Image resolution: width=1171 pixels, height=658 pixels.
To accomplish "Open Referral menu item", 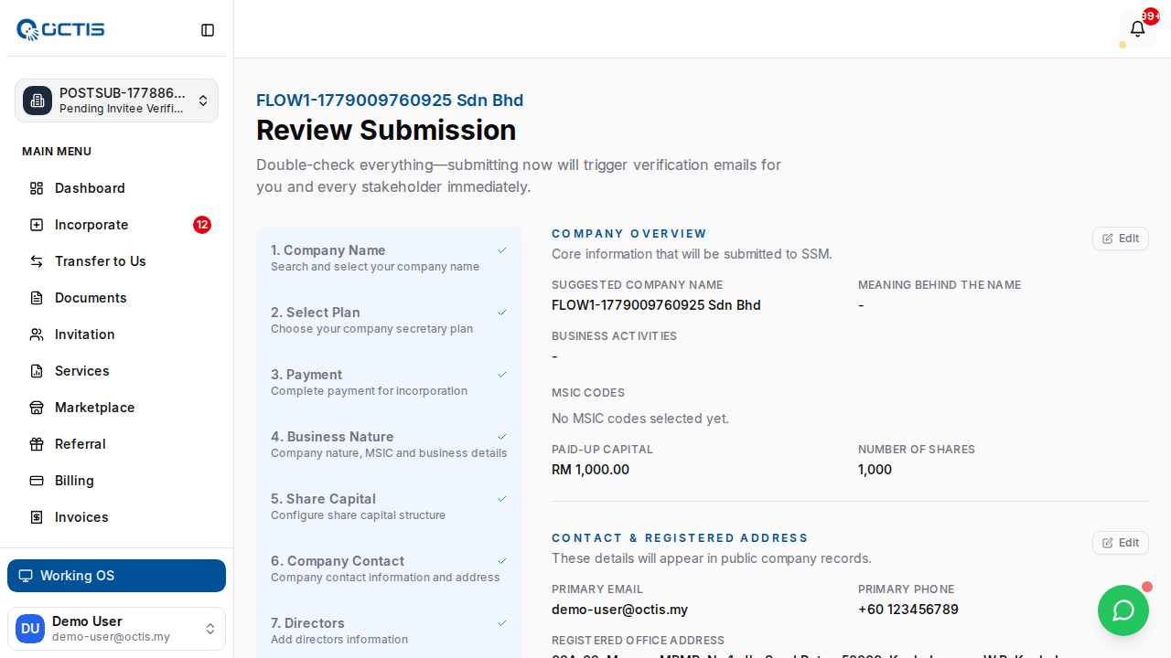I will 116,444.
